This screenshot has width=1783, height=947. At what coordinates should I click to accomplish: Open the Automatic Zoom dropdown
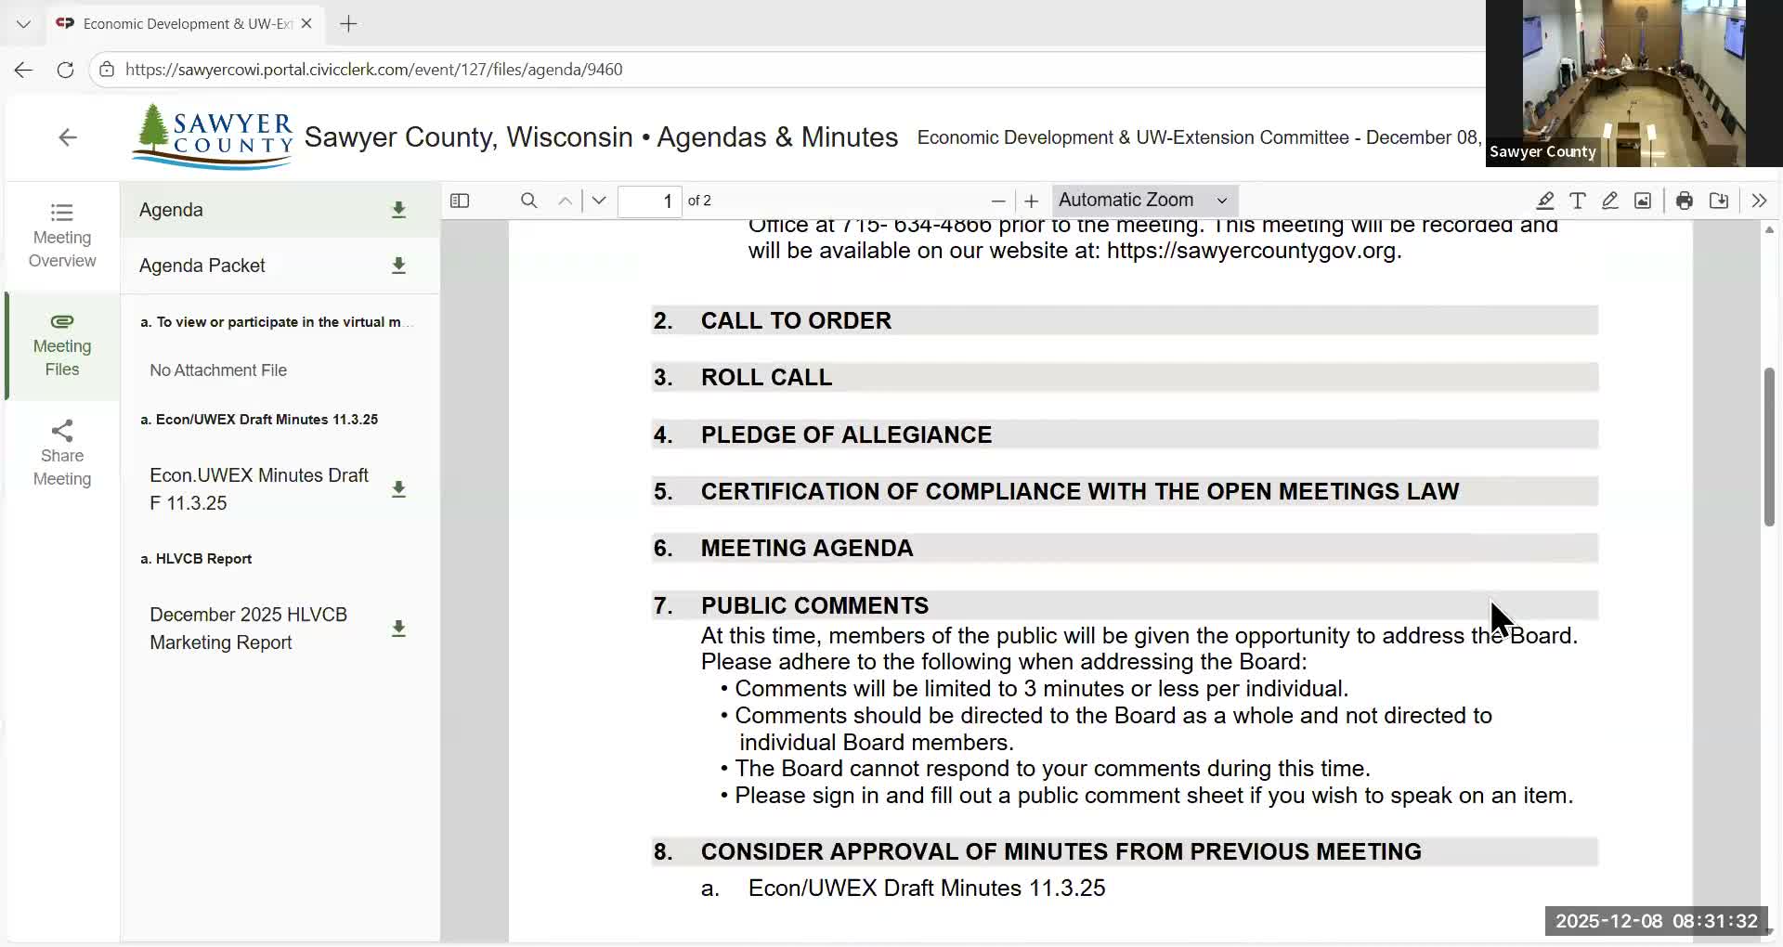(x=1144, y=201)
